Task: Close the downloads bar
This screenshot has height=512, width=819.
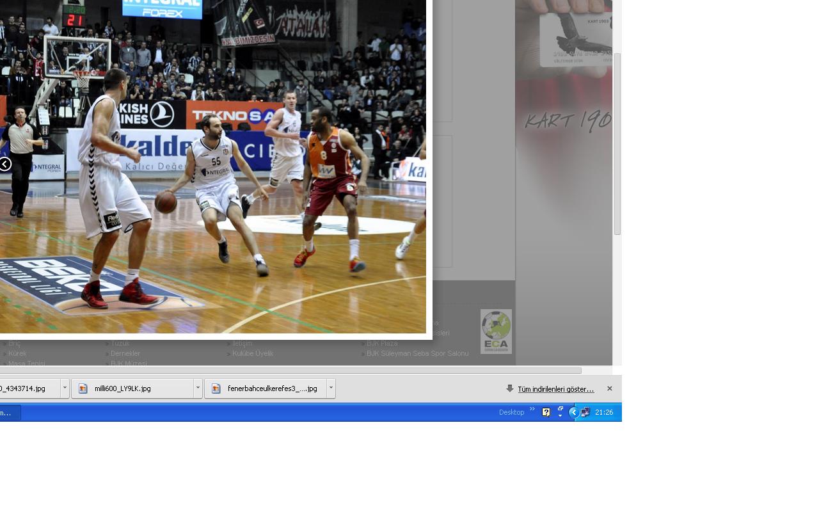Action: pos(609,388)
